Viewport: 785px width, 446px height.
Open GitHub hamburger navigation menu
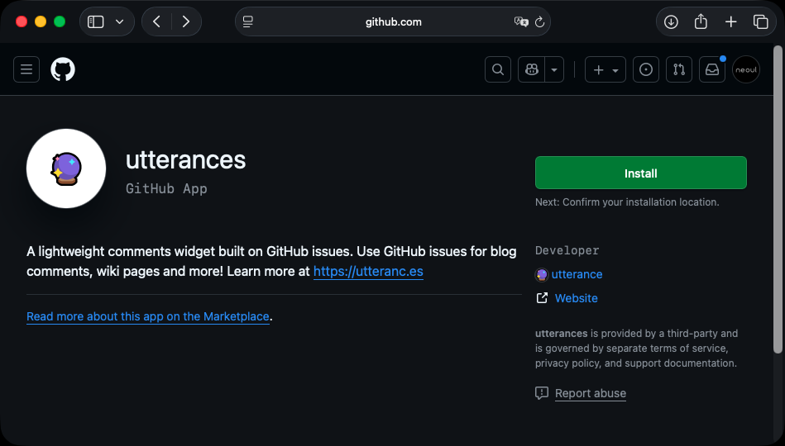point(26,70)
